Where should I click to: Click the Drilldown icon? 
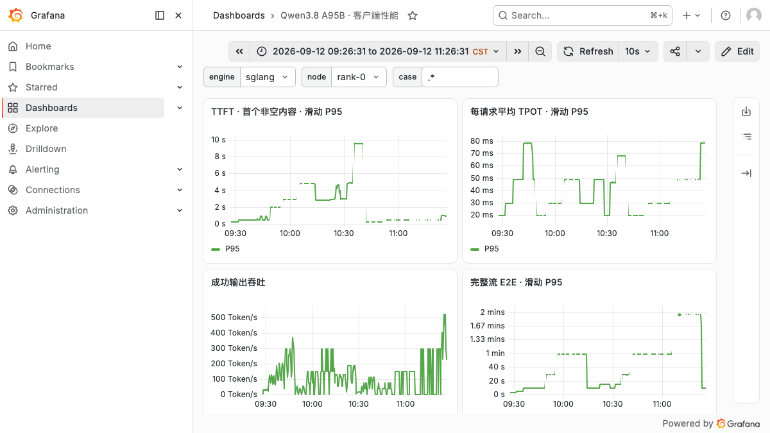(13, 149)
